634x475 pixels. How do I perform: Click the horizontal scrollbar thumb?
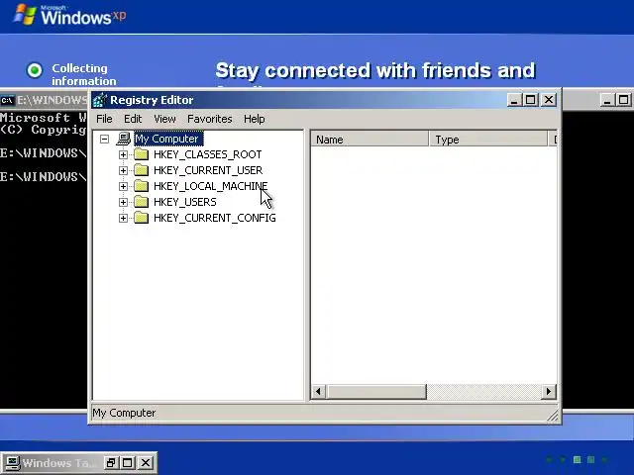(375, 392)
